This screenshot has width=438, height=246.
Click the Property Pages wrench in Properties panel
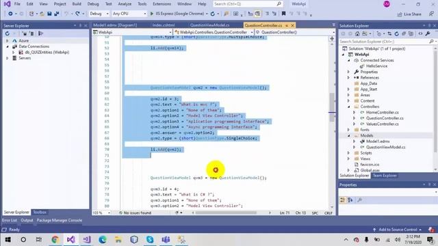[x=360, y=200]
